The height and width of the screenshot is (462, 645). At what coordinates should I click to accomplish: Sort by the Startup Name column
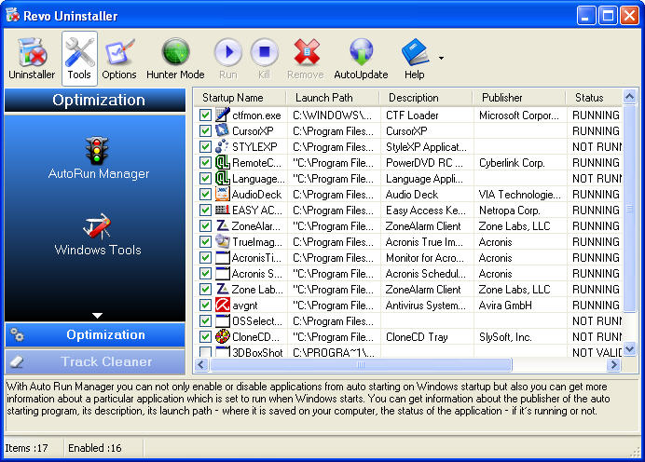pos(239,98)
